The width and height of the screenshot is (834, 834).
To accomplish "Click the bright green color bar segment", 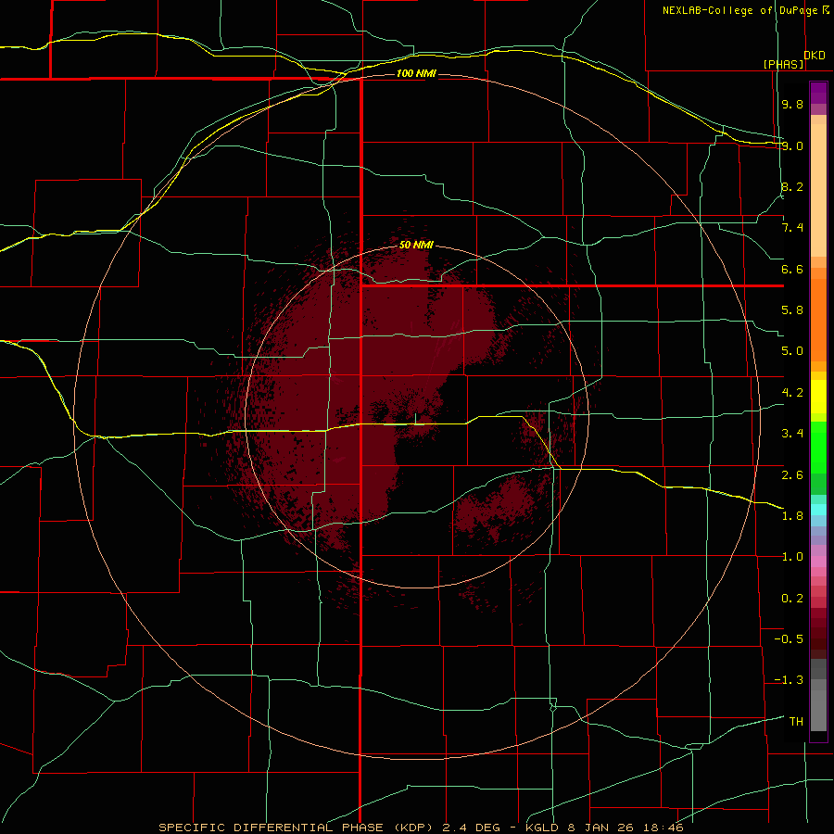I will point(818,447).
